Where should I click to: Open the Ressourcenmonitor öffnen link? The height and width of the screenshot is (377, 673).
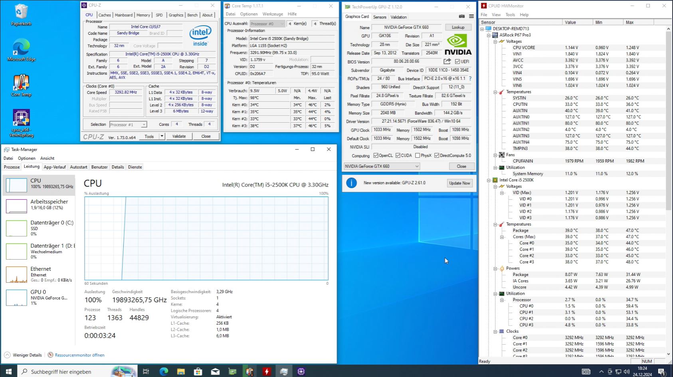tap(79, 355)
